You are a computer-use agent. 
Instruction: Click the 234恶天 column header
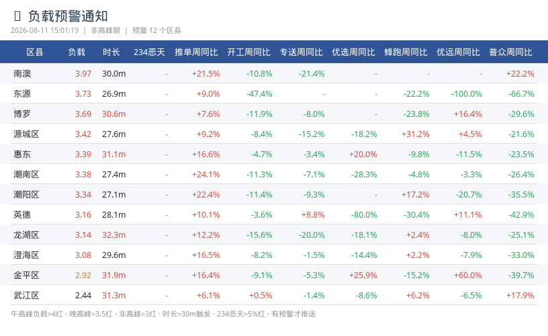pos(149,52)
